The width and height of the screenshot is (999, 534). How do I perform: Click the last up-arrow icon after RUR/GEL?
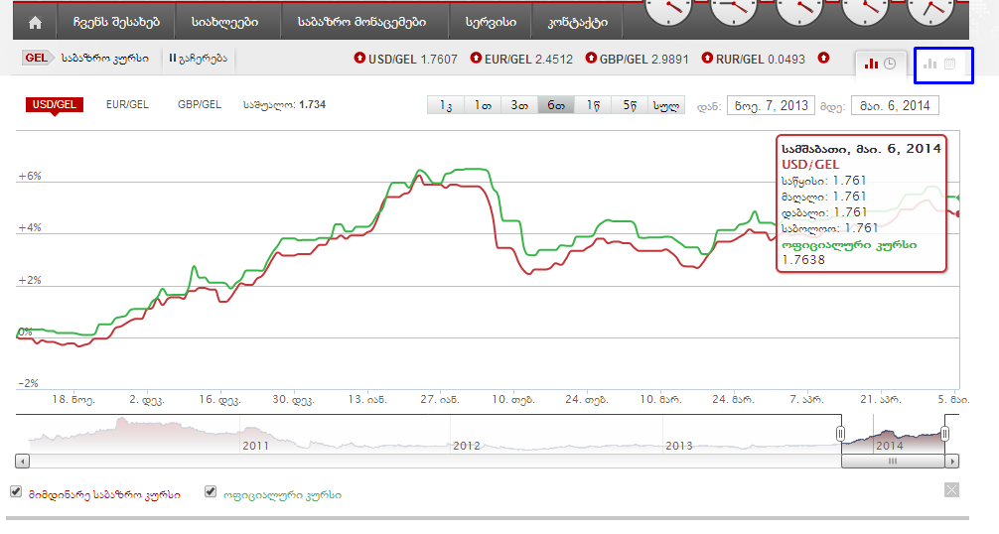tap(824, 58)
